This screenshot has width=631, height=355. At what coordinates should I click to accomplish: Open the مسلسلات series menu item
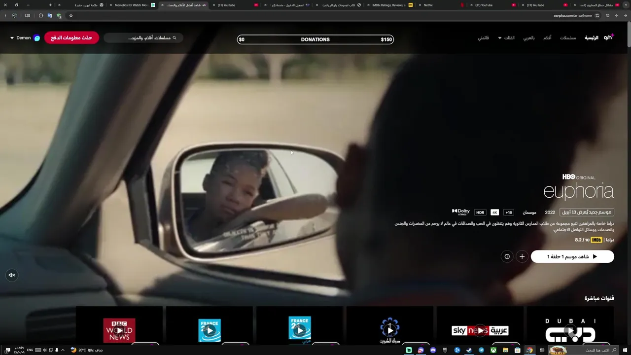click(568, 38)
